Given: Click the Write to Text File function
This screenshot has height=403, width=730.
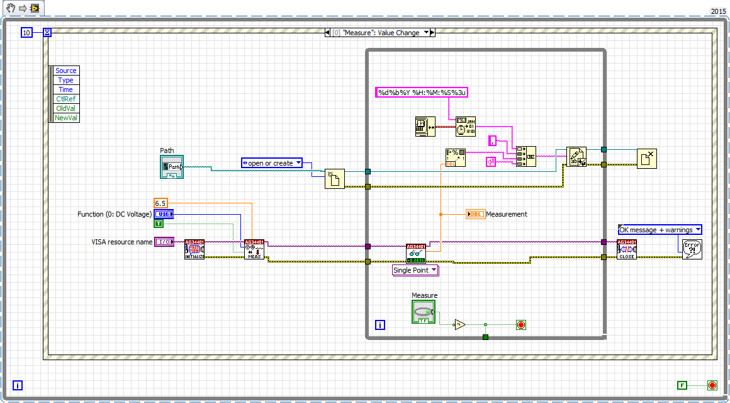Looking at the screenshot, I should [x=576, y=157].
